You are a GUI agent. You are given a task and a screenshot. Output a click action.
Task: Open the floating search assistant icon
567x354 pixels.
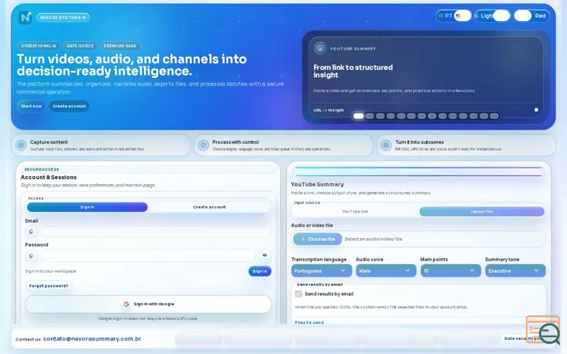pyautogui.click(x=543, y=330)
